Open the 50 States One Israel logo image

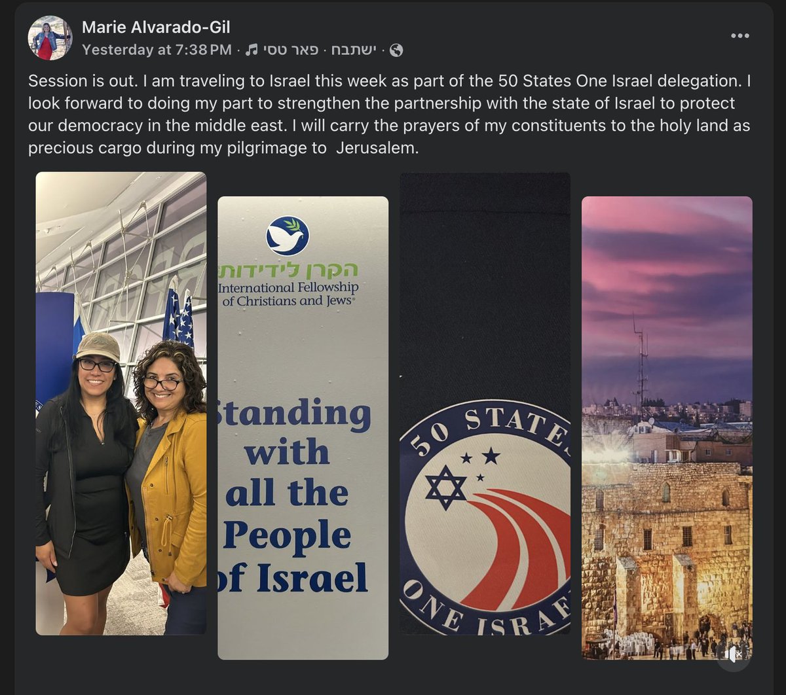485,403
